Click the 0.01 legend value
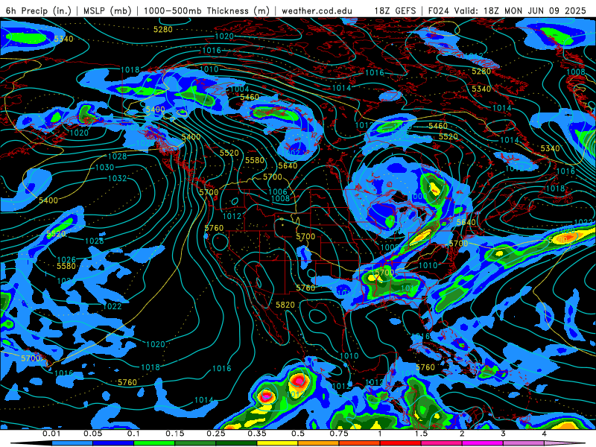 click(51, 434)
